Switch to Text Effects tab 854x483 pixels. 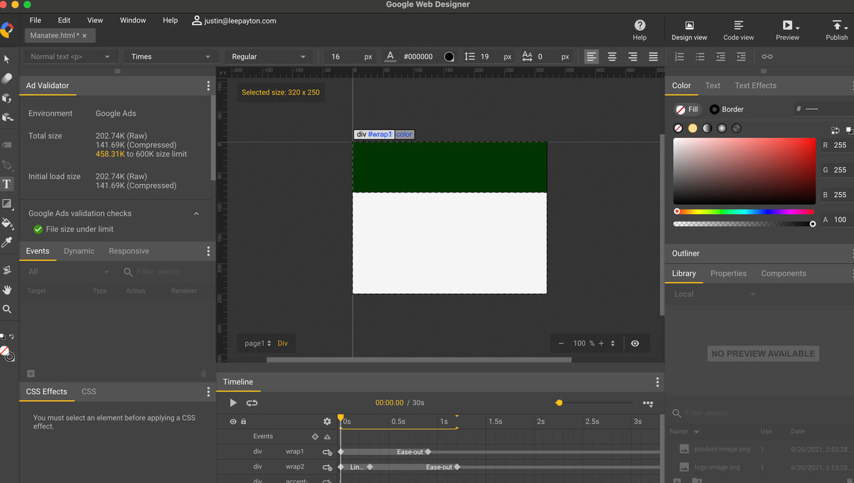tap(755, 85)
